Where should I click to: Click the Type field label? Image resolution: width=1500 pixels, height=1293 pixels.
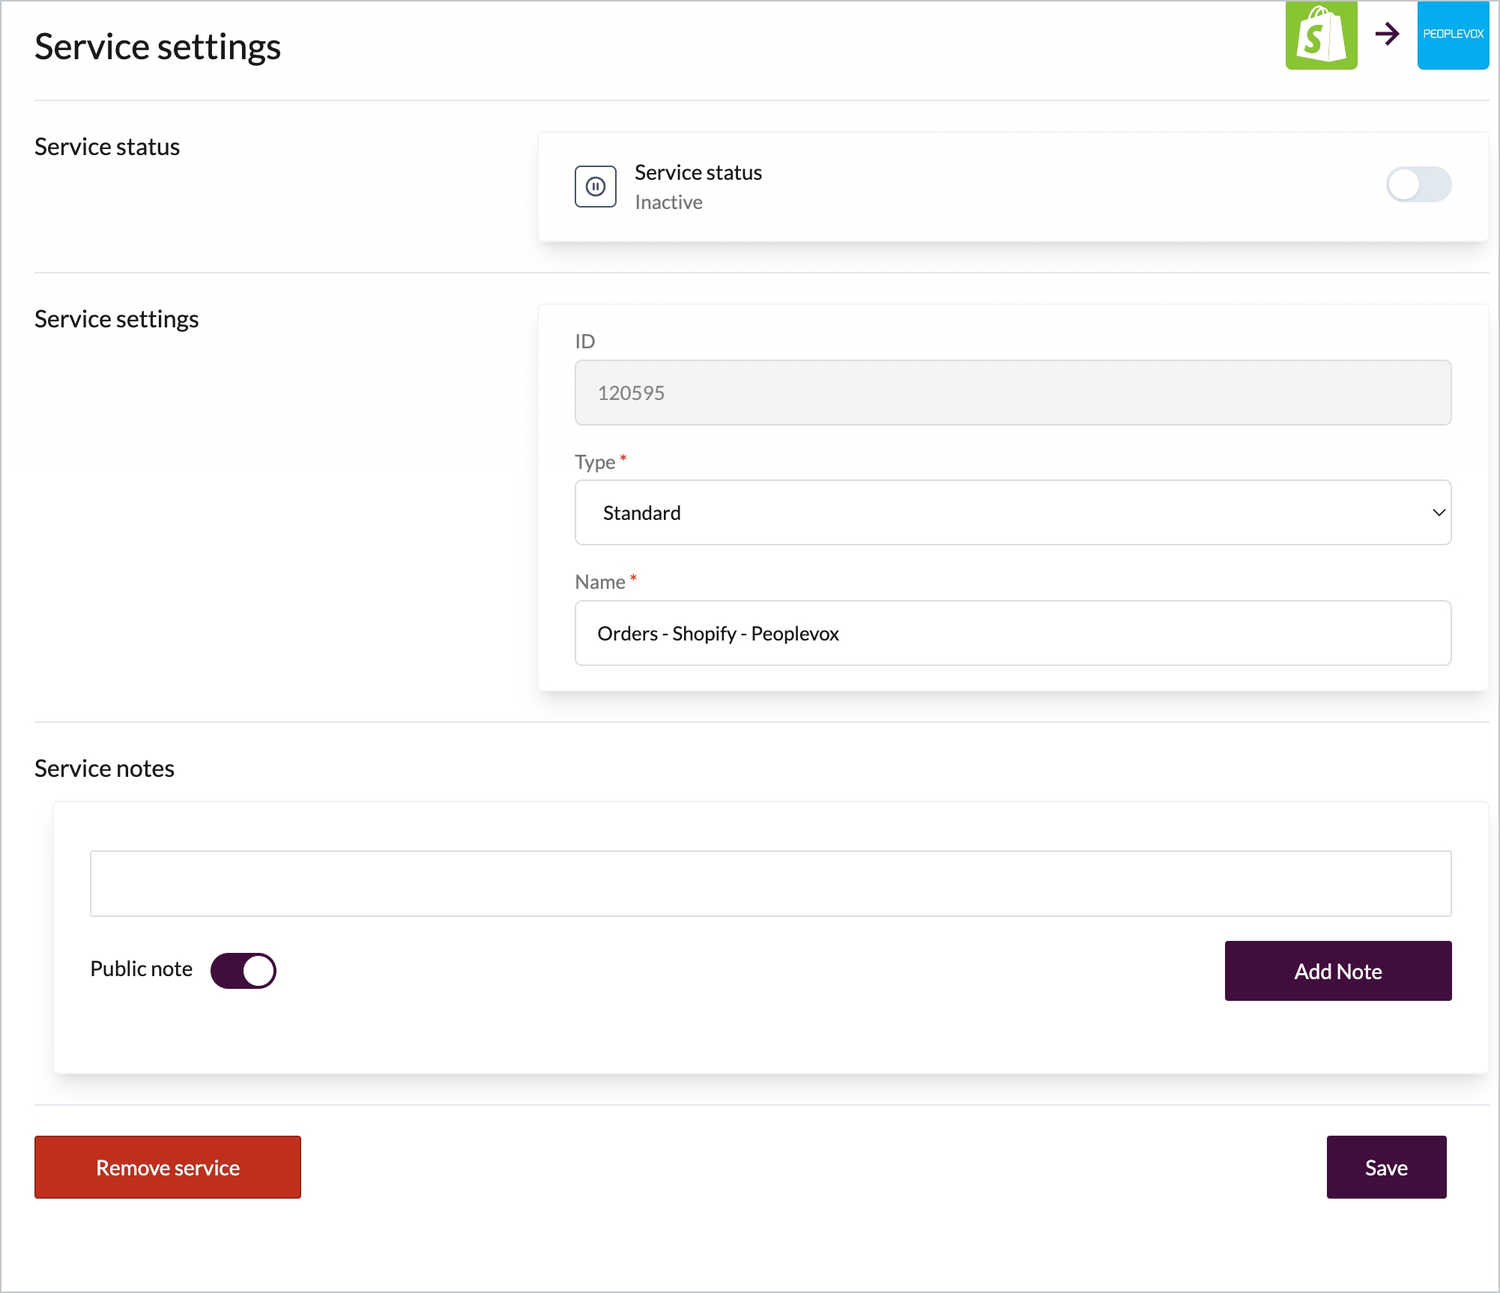(595, 462)
